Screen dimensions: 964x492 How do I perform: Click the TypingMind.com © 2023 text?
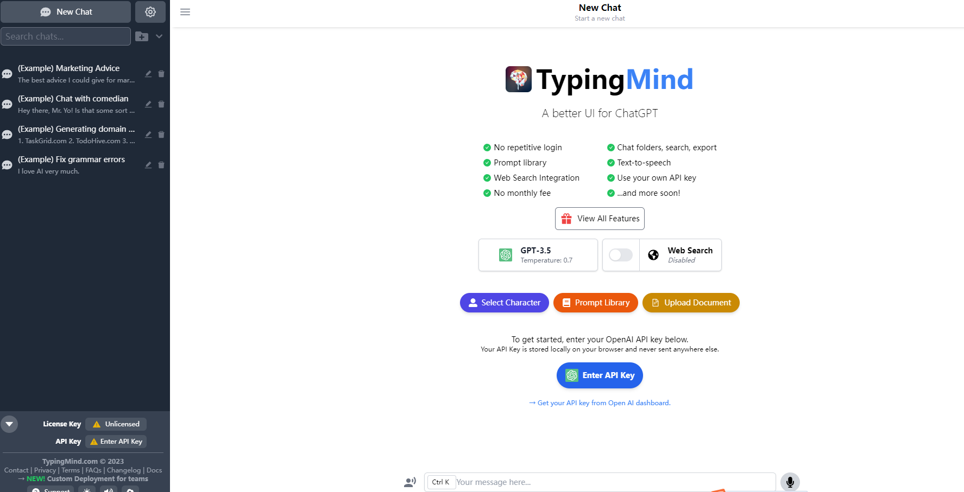point(83,462)
